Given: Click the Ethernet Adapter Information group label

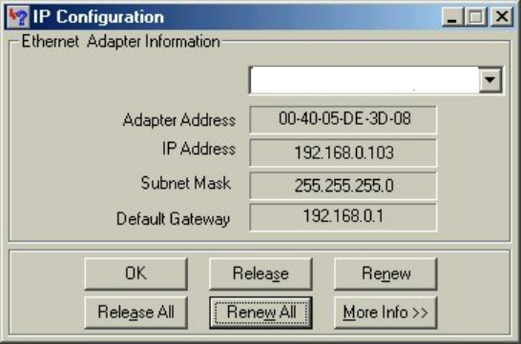Looking at the screenshot, I should point(120,42).
